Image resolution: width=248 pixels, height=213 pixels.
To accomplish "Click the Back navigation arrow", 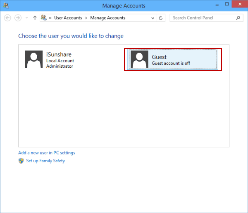I will [x=7, y=18].
